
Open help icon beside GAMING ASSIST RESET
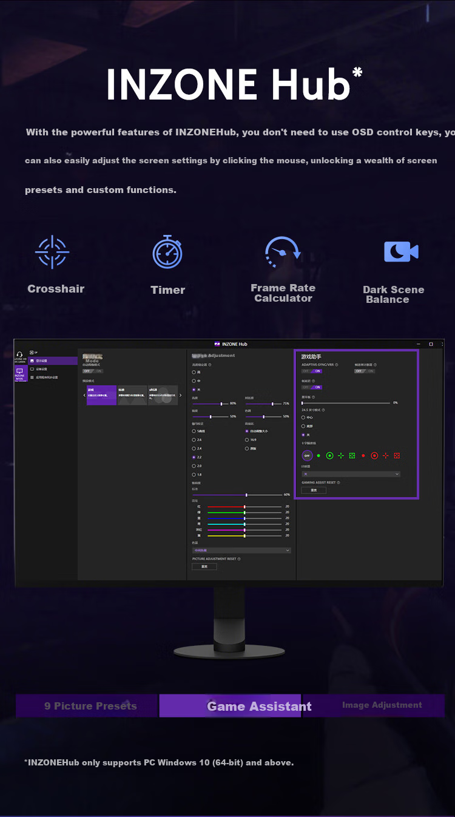pos(339,483)
